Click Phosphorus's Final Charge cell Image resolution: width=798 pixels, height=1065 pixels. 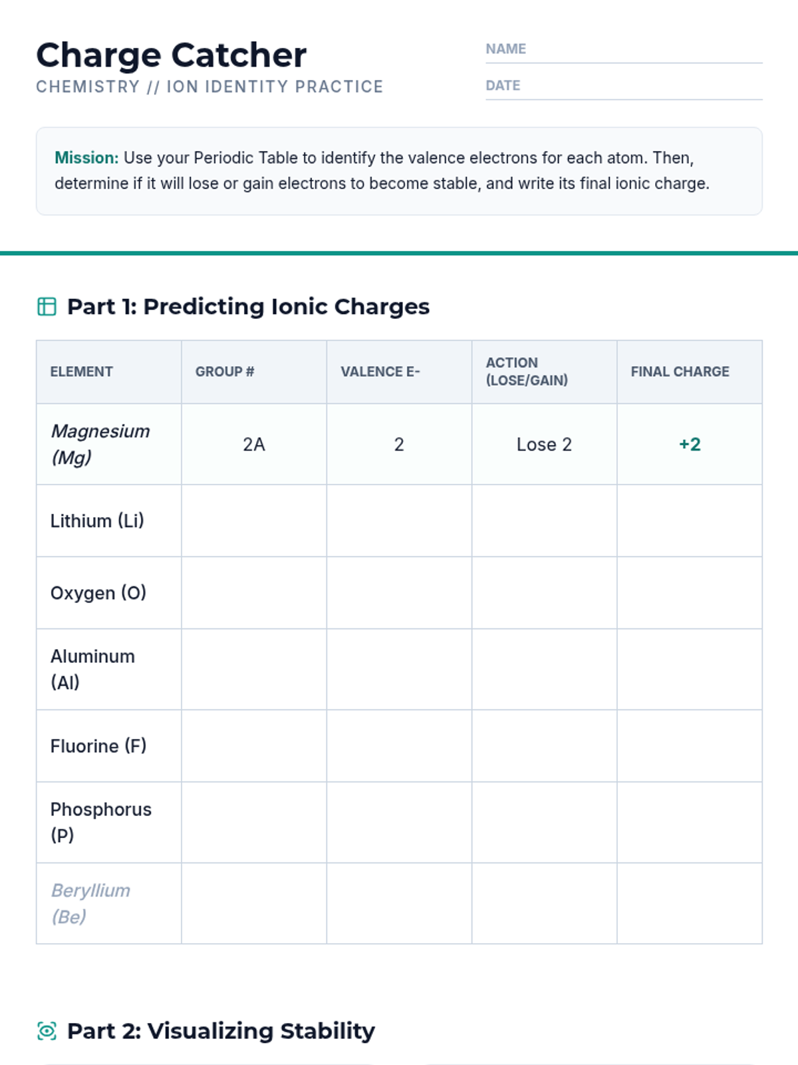pyautogui.click(x=690, y=822)
